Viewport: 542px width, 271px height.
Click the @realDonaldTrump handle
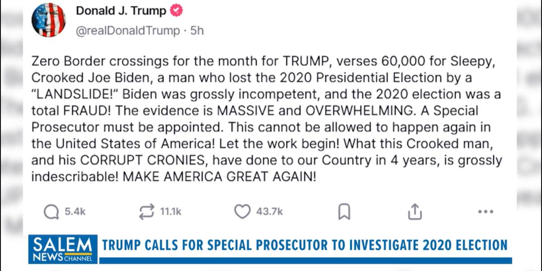(127, 31)
